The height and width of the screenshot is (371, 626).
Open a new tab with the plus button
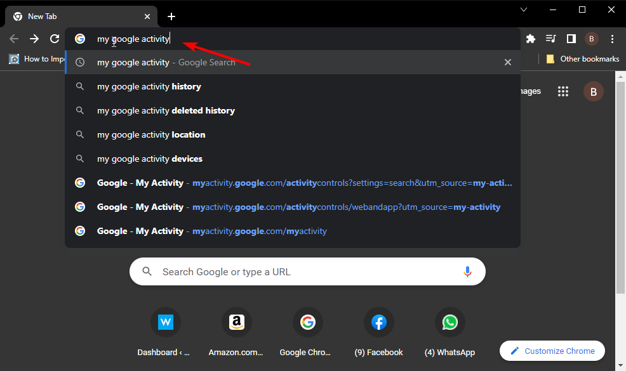tap(171, 16)
